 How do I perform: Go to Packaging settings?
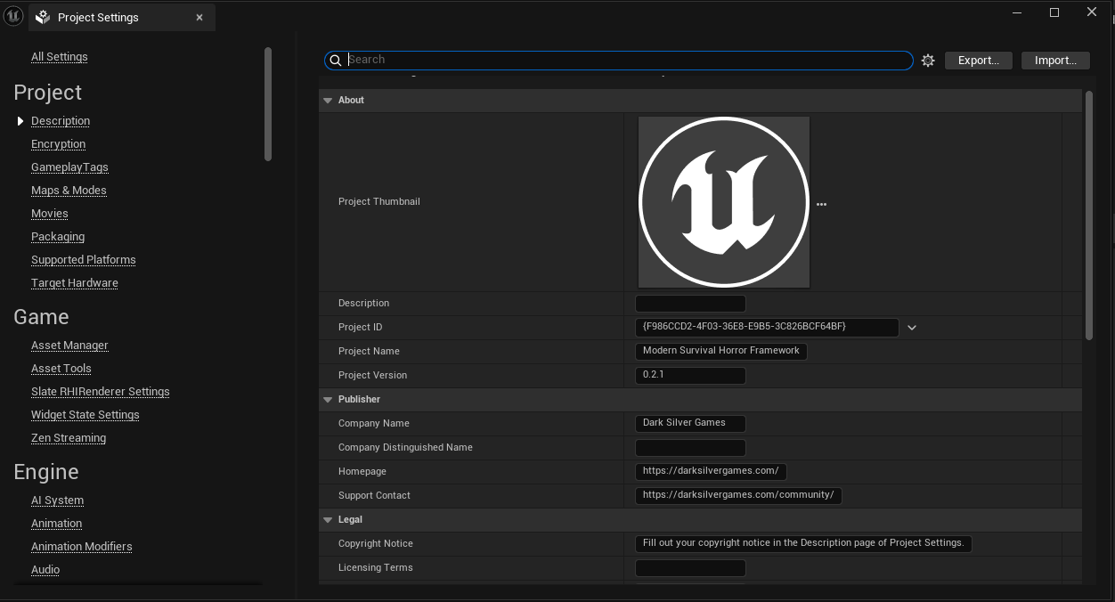coord(58,237)
